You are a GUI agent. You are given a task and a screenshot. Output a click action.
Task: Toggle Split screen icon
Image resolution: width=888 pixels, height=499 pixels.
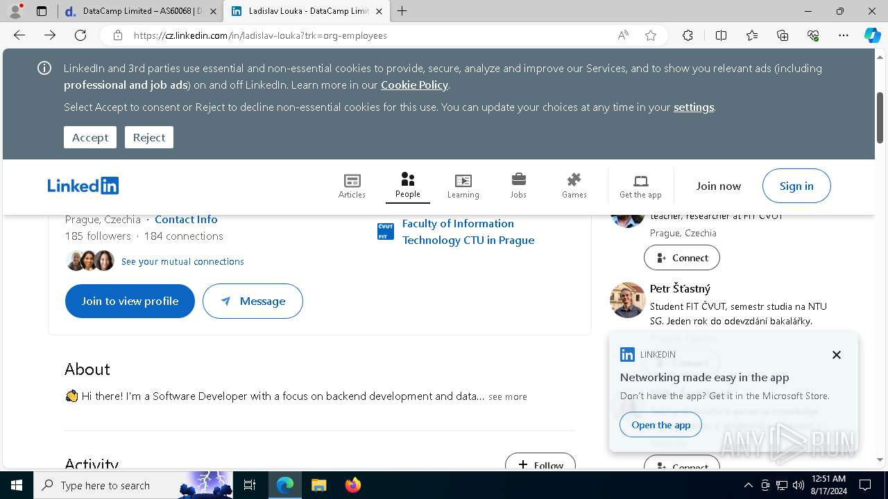(721, 35)
